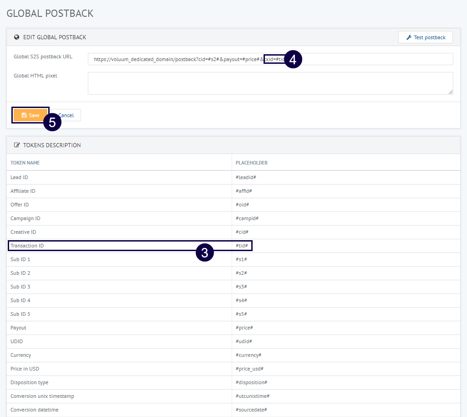This screenshot has width=467, height=417.
Task: Select the #tid# placeholder for Transaction ID
Action: point(242,246)
